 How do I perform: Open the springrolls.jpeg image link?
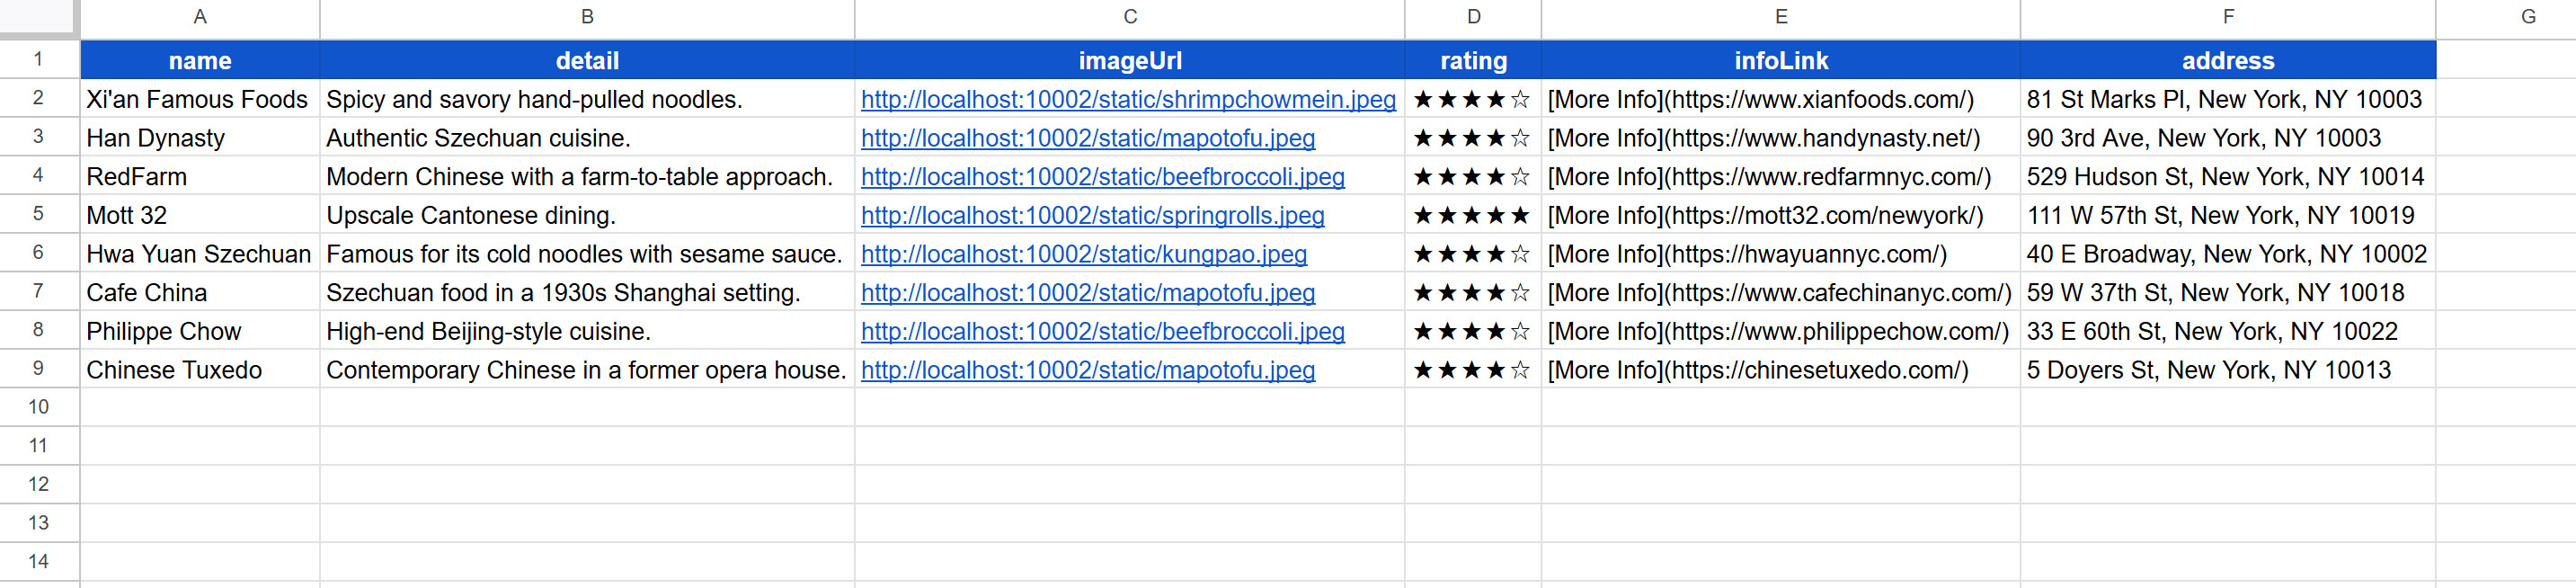click(1092, 216)
